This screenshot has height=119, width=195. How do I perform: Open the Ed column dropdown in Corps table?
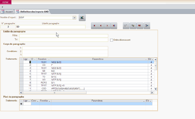[152, 59]
